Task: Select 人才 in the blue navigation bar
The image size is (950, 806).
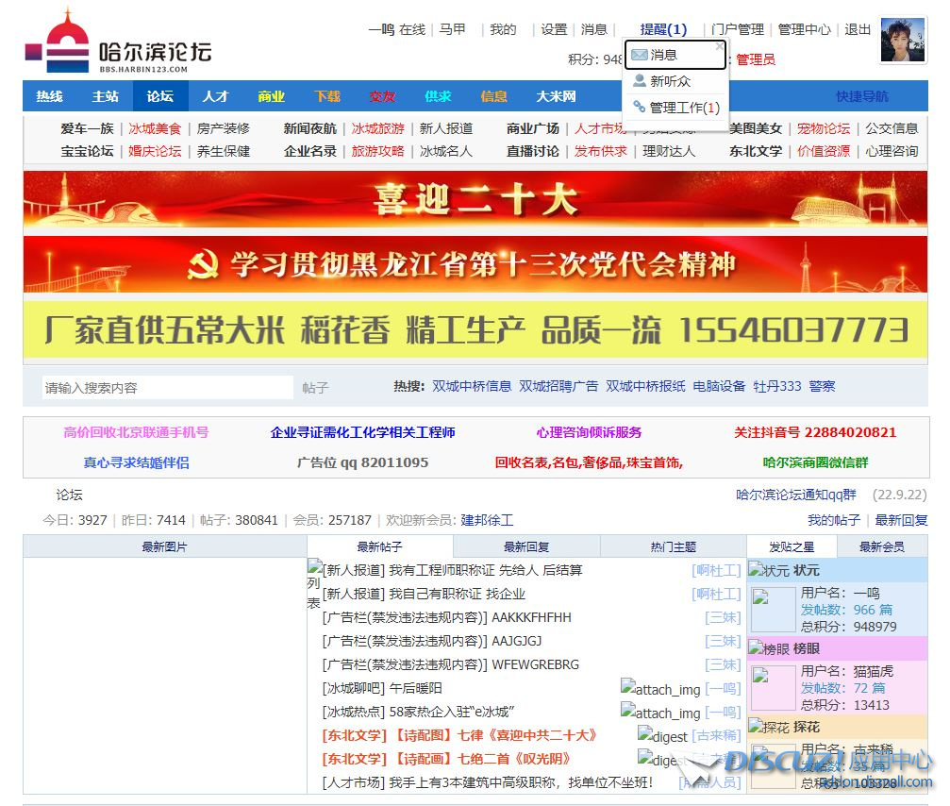Action: tap(215, 96)
